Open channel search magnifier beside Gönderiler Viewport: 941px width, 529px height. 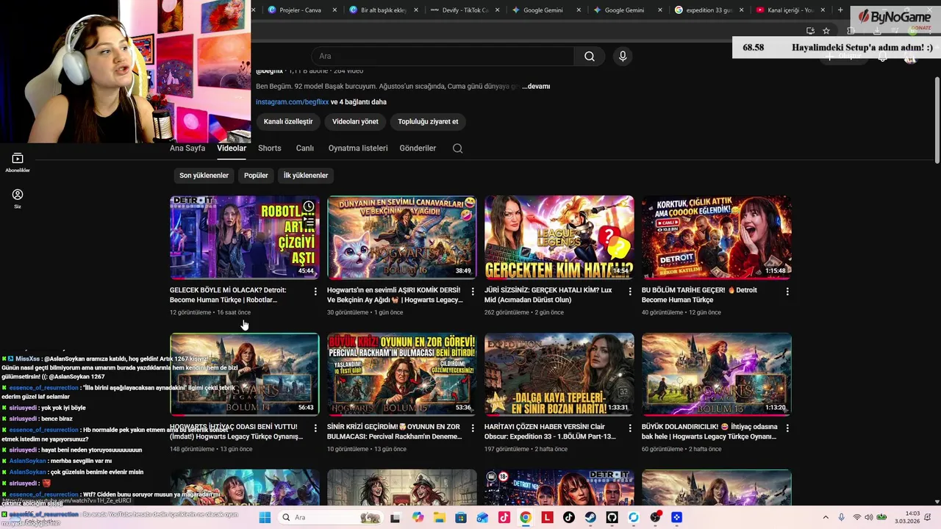click(457, 148)
